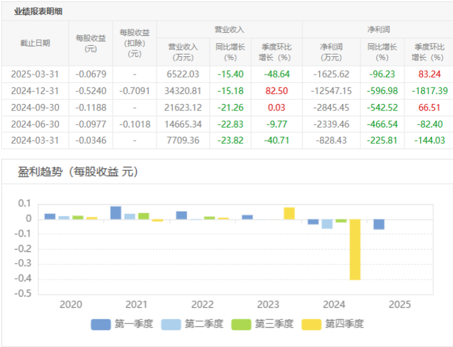453x347 pixels.
Task: Click revenue growth value -21.26
Action: [230, 108]
